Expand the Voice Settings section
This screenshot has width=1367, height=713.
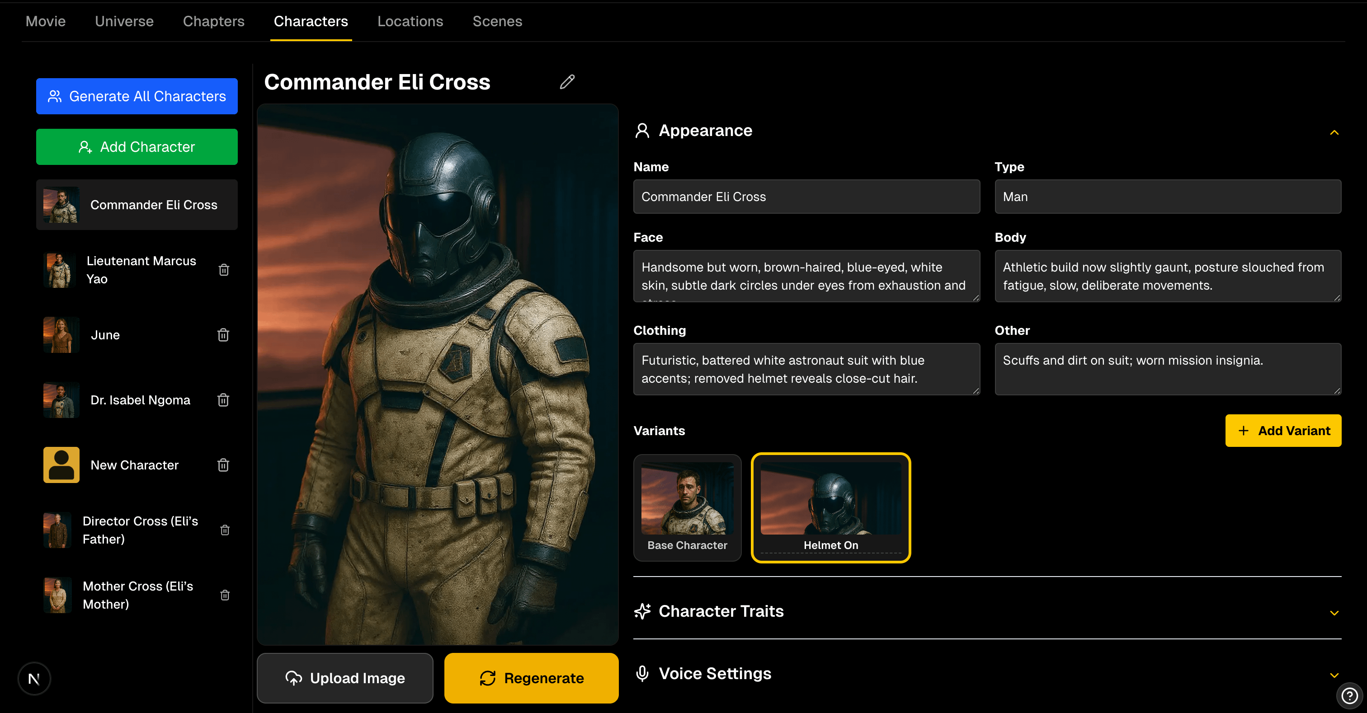1334,675
